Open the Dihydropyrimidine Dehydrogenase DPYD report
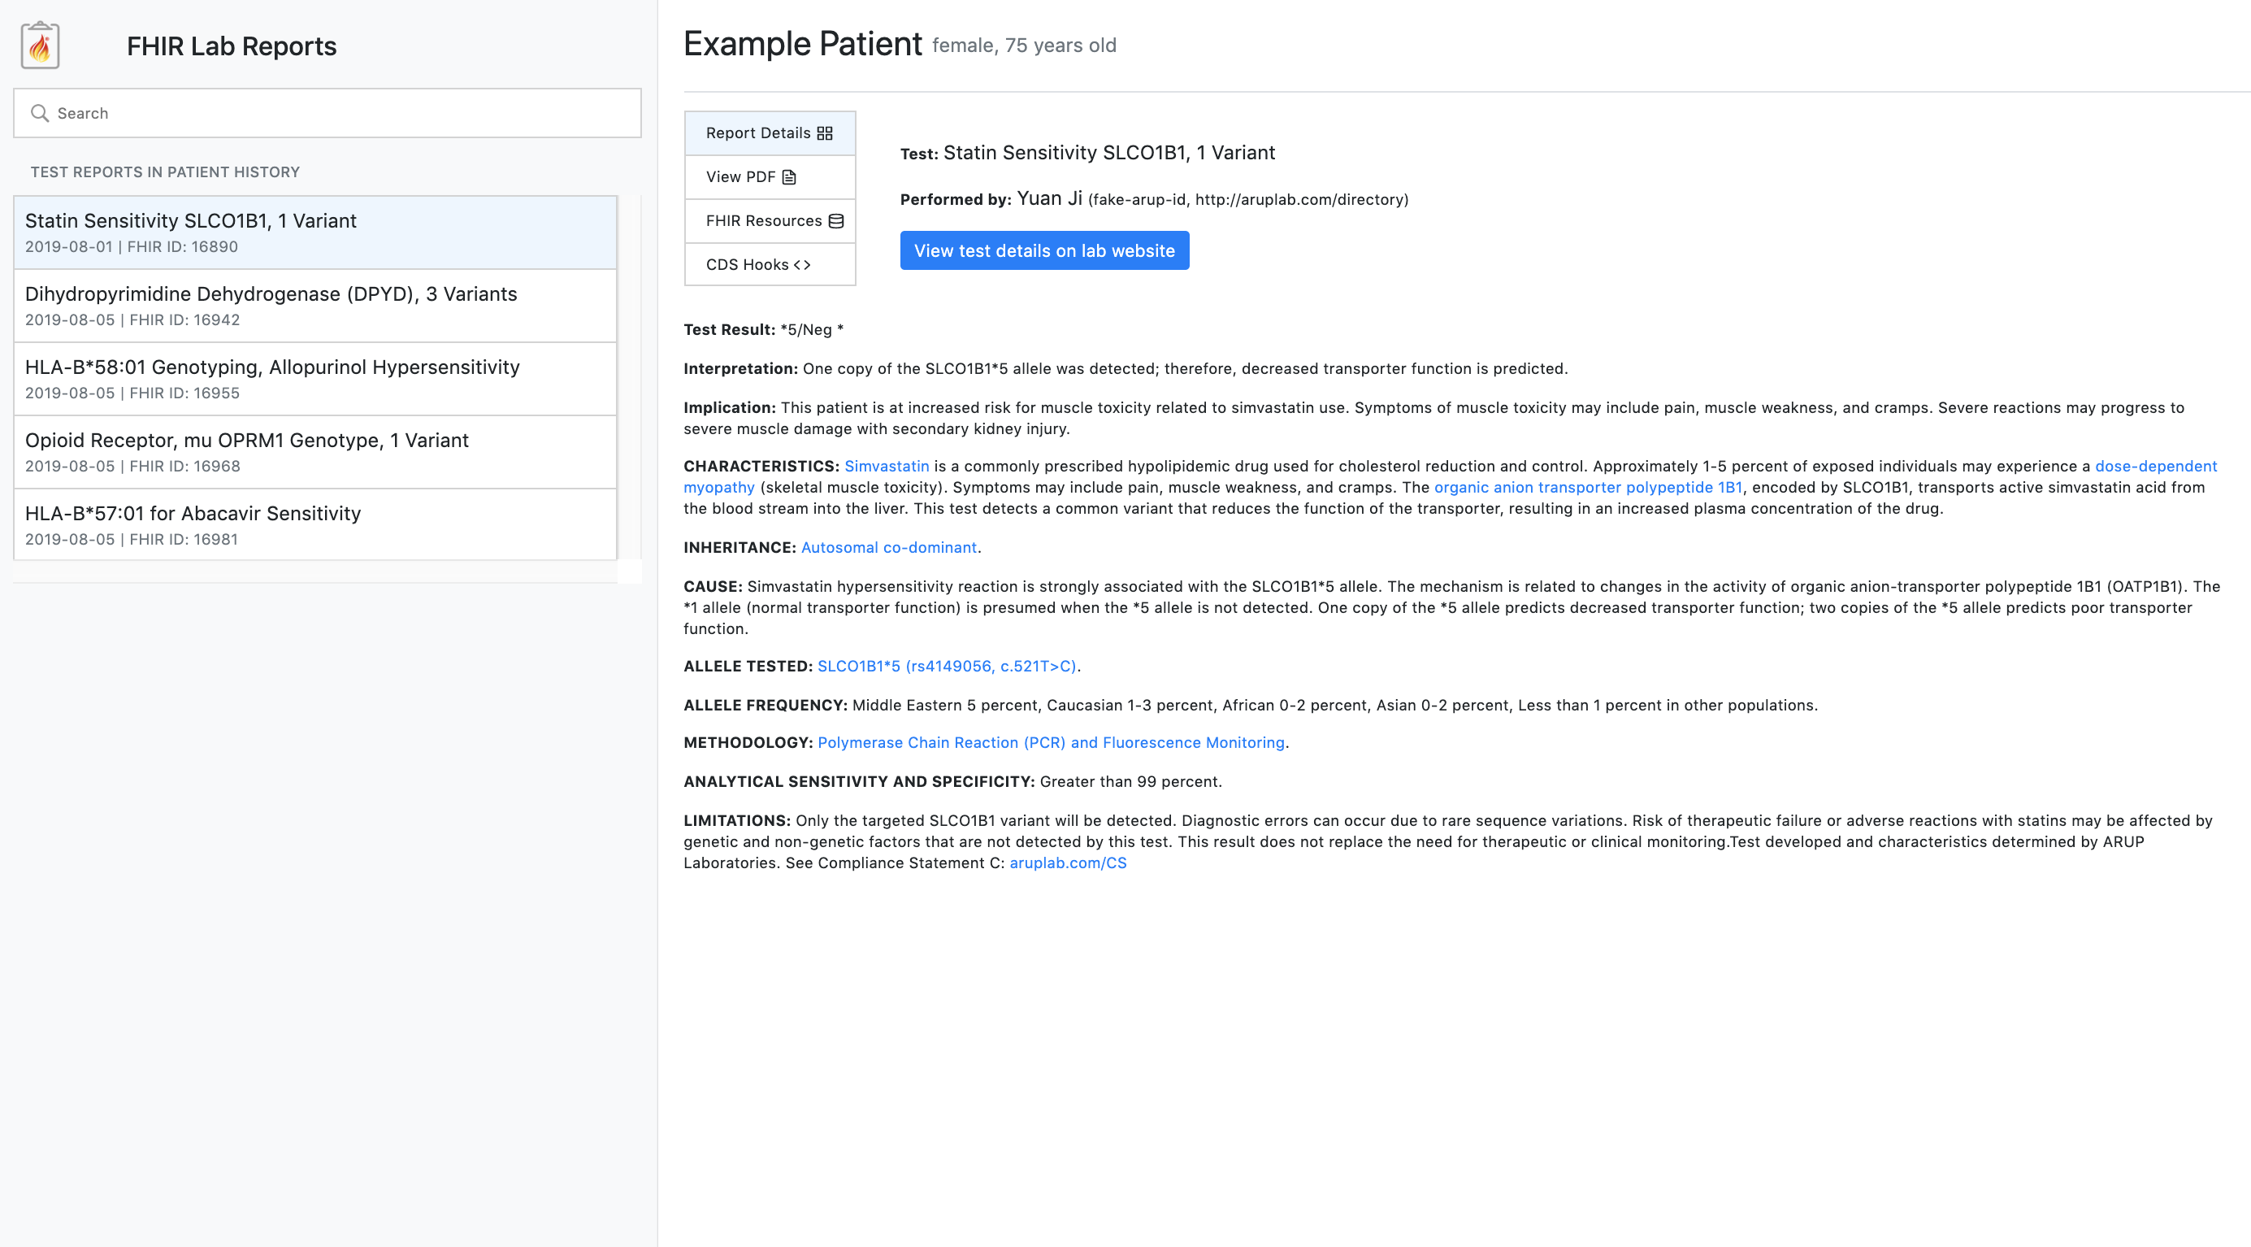 (314, 305)
